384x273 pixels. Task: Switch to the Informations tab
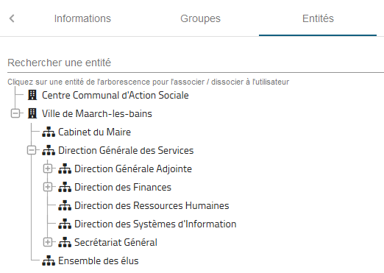(x=82, y=18)
